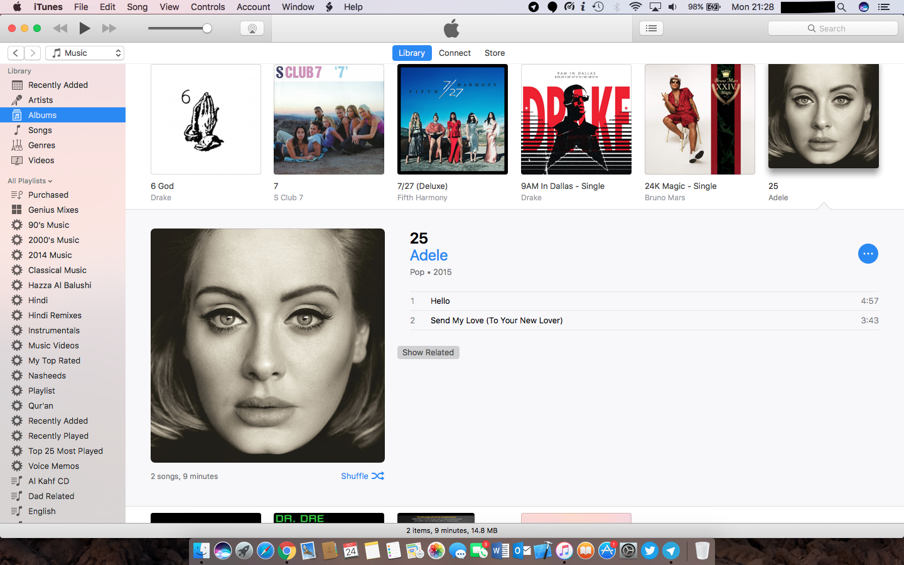Select Recently Added in the Library section
The width and height of the screenshot is (904, 565).
click(x=63, y=85)
